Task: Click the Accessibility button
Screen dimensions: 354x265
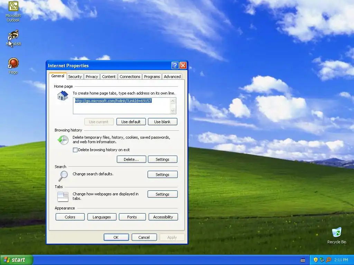Action: tap(163, 217)
